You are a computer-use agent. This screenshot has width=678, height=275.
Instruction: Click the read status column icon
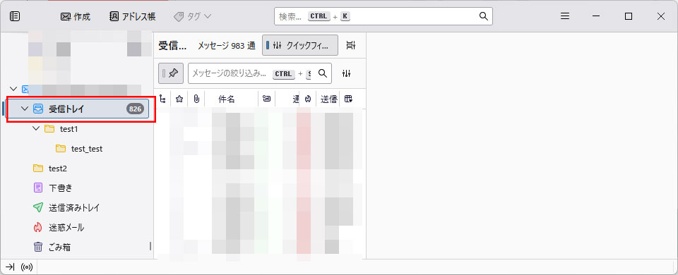pyautogui.click(x=267, y=99)
